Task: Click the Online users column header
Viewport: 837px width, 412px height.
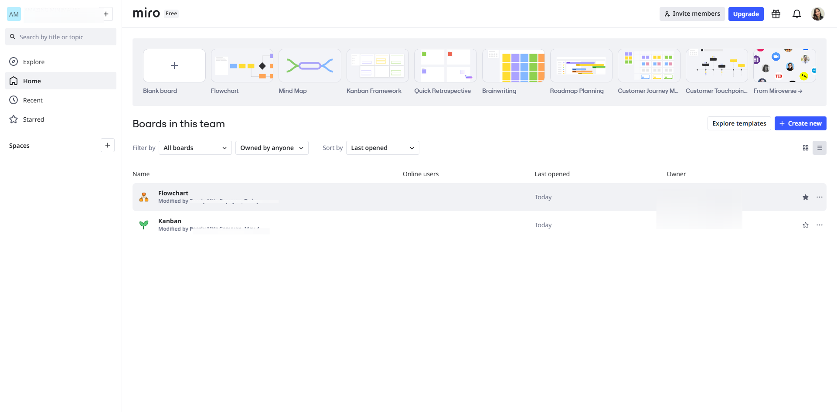Action: [421, 174]
